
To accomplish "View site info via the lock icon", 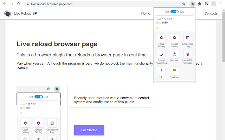I will click(27, 4).
